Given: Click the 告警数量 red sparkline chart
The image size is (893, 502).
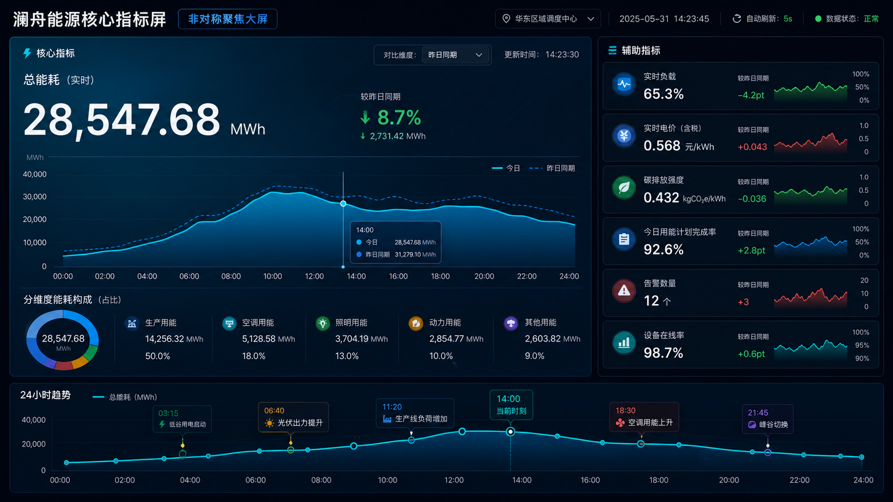Looking at the screenshot, I should click(x=810, y=298).
